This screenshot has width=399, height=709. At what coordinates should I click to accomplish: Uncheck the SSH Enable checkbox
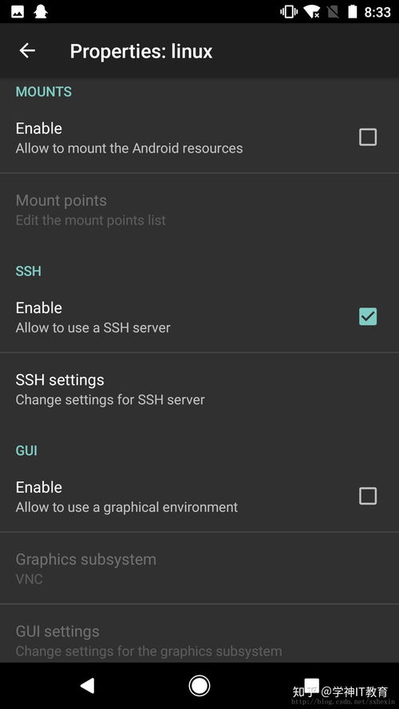368,316
